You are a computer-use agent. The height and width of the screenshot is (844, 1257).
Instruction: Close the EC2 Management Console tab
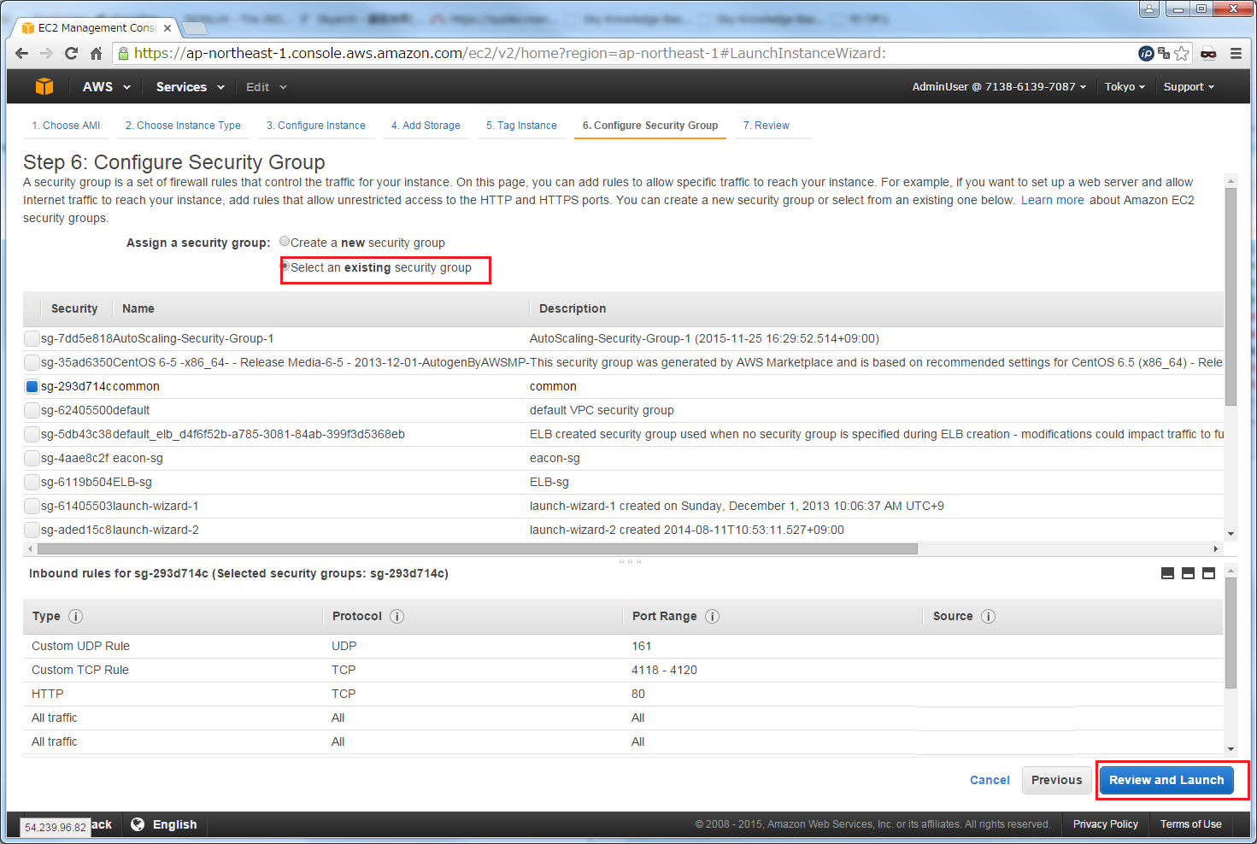pos(167,27)
